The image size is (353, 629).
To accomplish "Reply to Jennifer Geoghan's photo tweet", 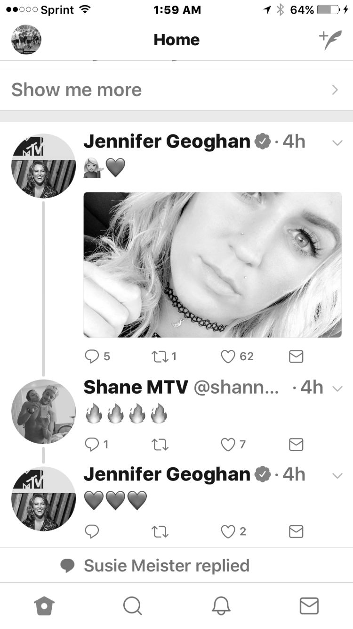I will (x=91, y=356).
